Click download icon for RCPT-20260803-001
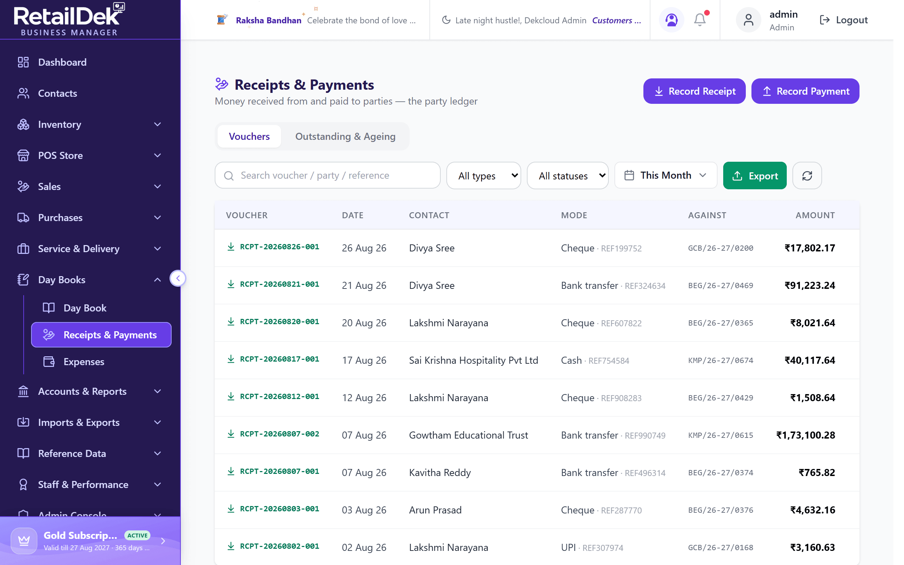 click(x=231, y=509)
